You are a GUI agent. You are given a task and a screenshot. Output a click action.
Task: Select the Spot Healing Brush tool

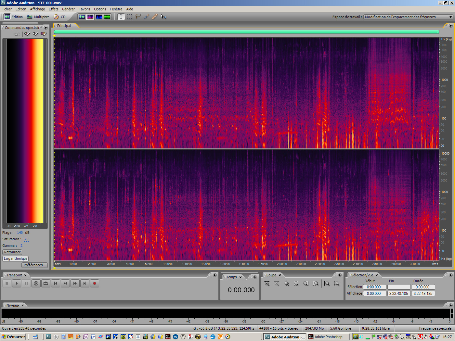pos(155,17)
